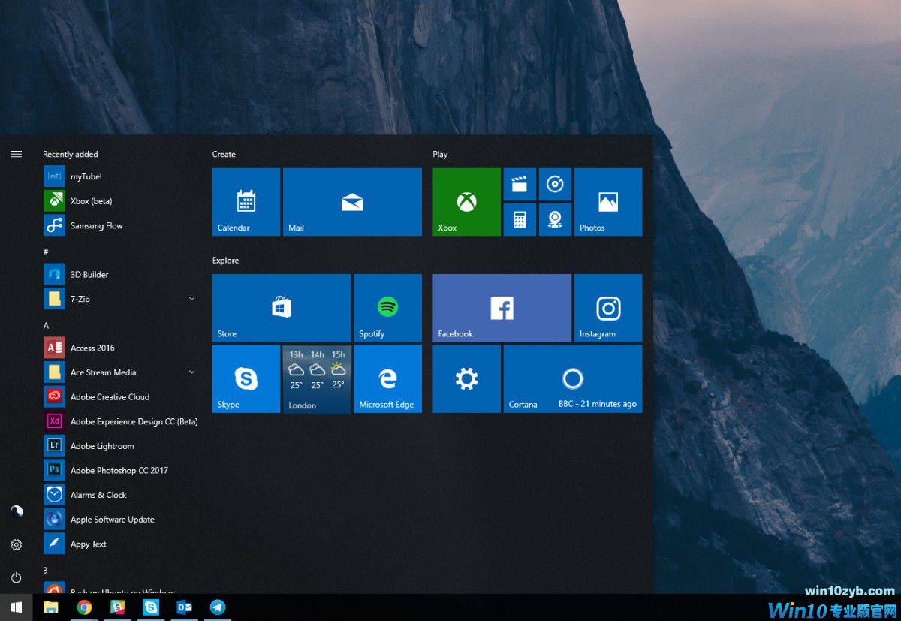Open the Xbox tile
The image size is (901, 621).
(466, 201)
